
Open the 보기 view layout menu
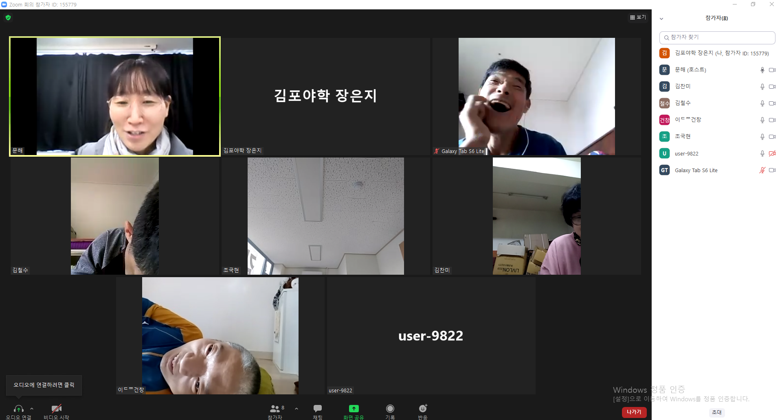[638, 17]
